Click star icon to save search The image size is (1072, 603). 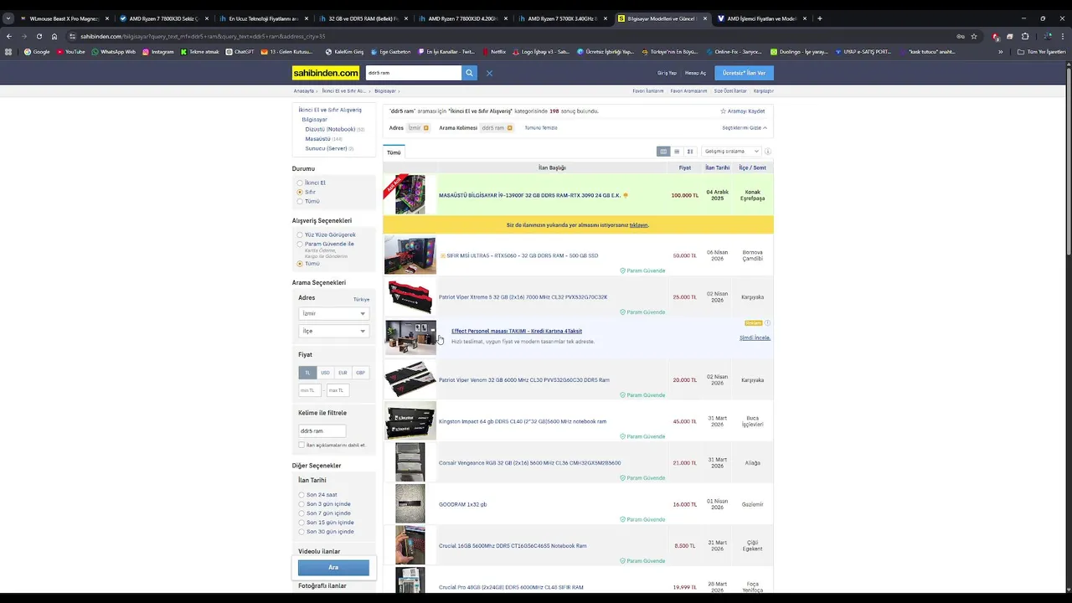pyautogui.click(x=724, y=111)
